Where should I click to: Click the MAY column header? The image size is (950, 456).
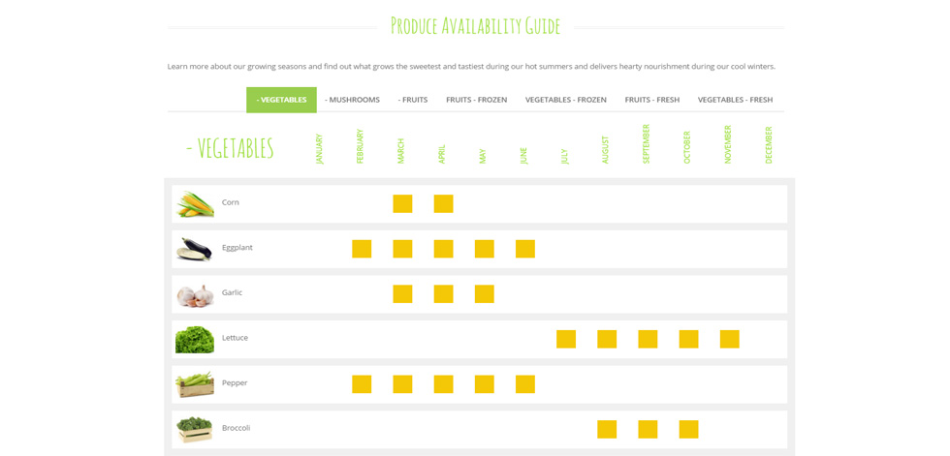[483, 157]
